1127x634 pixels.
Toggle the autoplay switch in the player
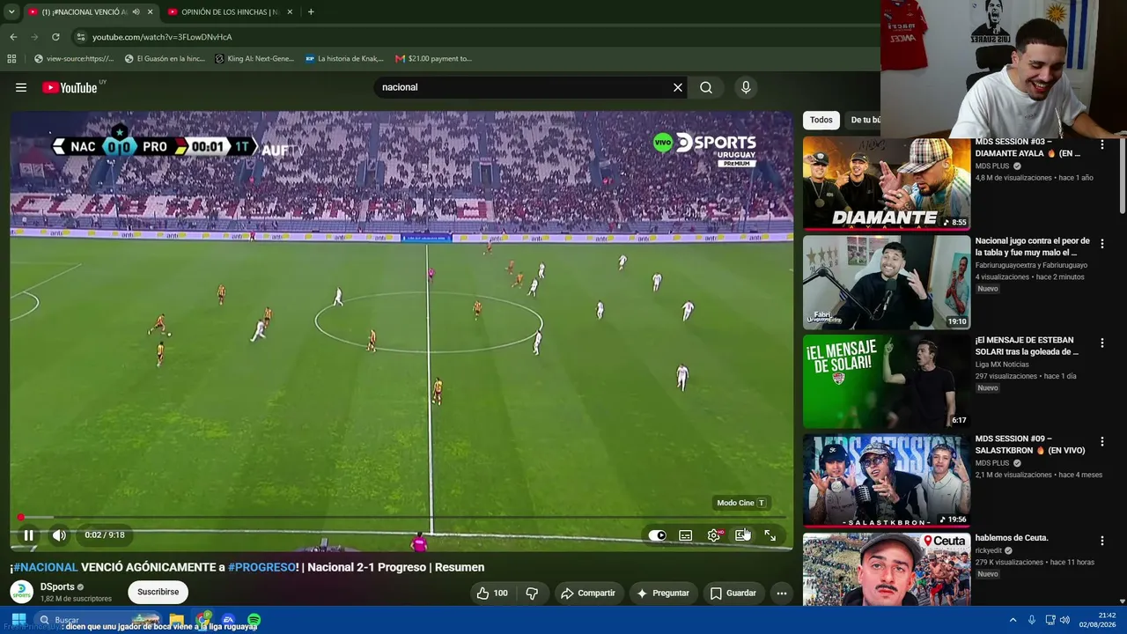click(657, 535)
